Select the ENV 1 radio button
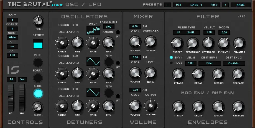The height and width of the screenshot is (128, 255). [x=171, y=57]
